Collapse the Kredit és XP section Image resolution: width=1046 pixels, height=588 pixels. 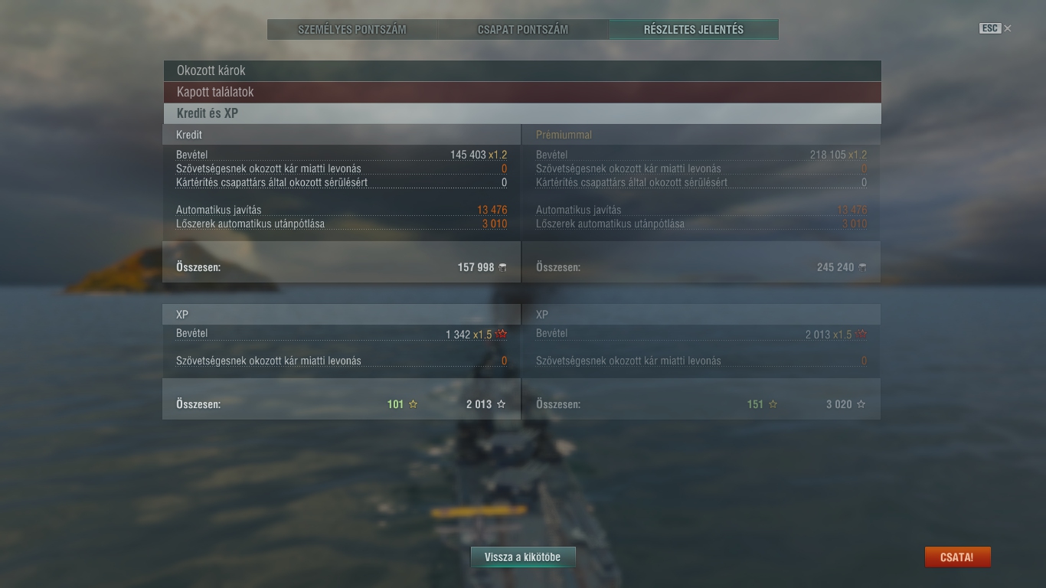click(x=522, y=113)
